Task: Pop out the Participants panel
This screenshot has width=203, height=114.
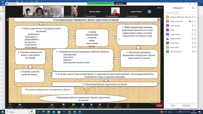Action: pyautogui.click(x=193, y=8)
